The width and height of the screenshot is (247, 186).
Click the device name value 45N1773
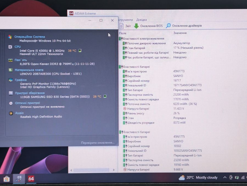179,71
